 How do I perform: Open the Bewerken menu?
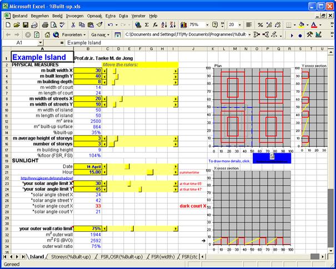pyautogui.click(x=40, y=16)
